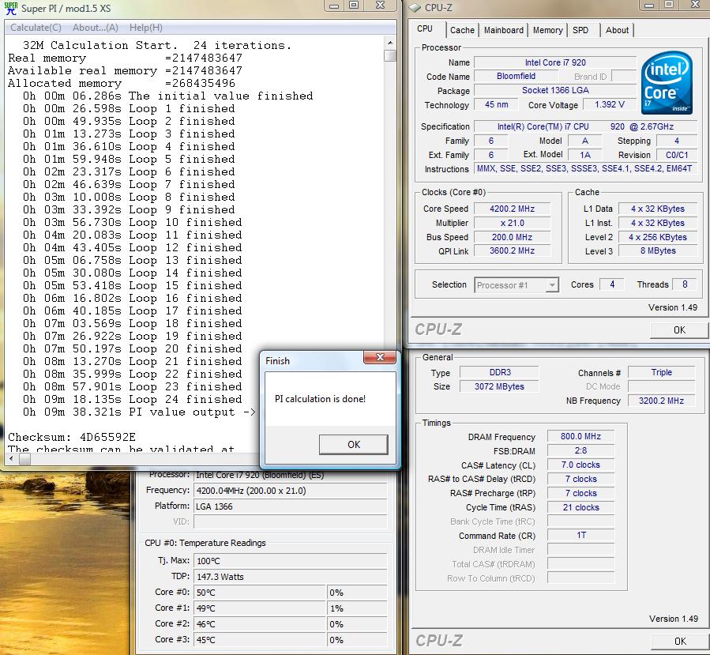Switch to the CPU tab in CPU-Z
Image resolution: width=710 pixels, height=655 pixels.
pos(425,29)
